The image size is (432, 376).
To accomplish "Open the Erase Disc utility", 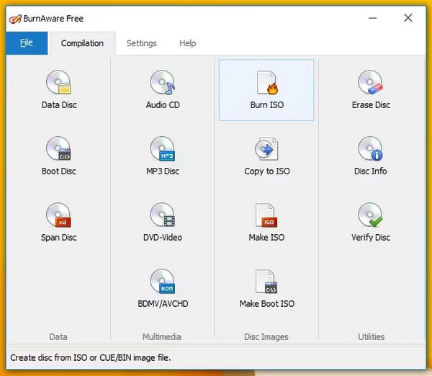I will tap(371, 89).
